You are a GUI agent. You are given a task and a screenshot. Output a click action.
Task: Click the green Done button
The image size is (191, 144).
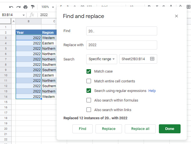point(170,129)
